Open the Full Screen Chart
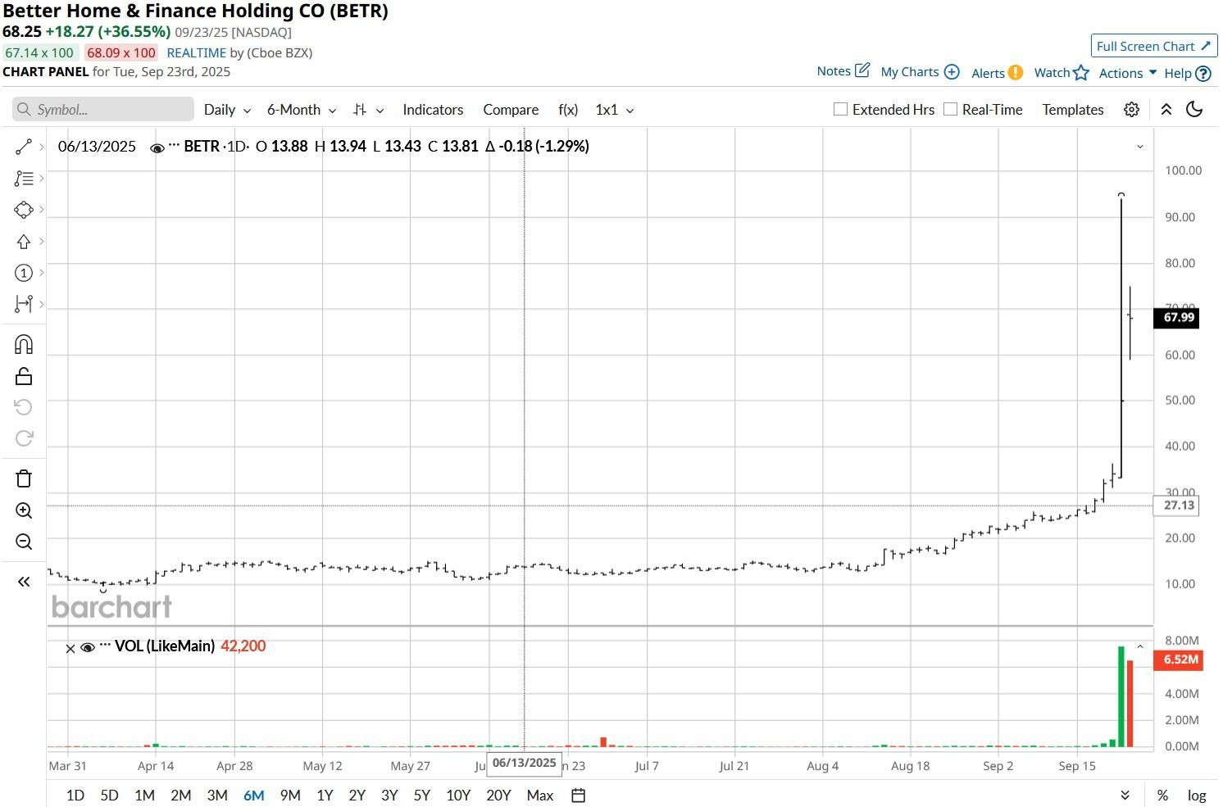Screen dimensions: 1223x807 click(x=1154, y=46)
